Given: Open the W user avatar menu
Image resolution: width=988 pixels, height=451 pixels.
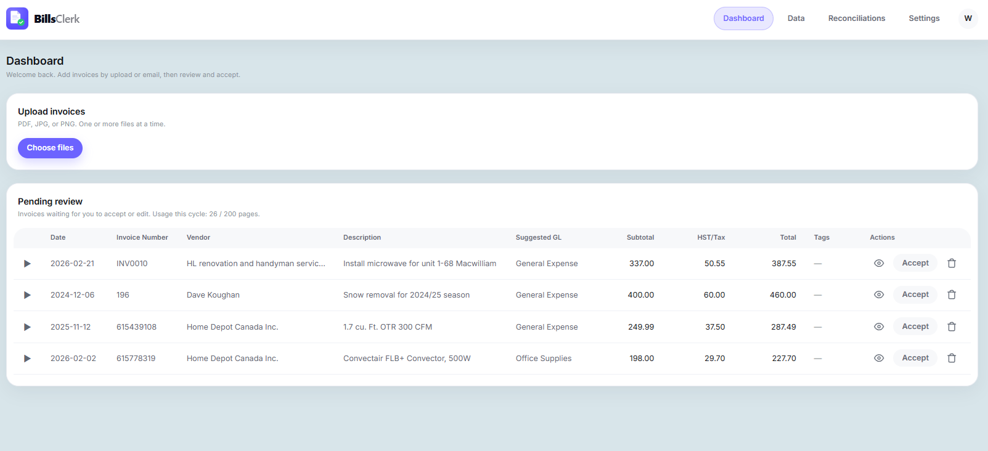Looking at the screenshot, I should (968, 18).
